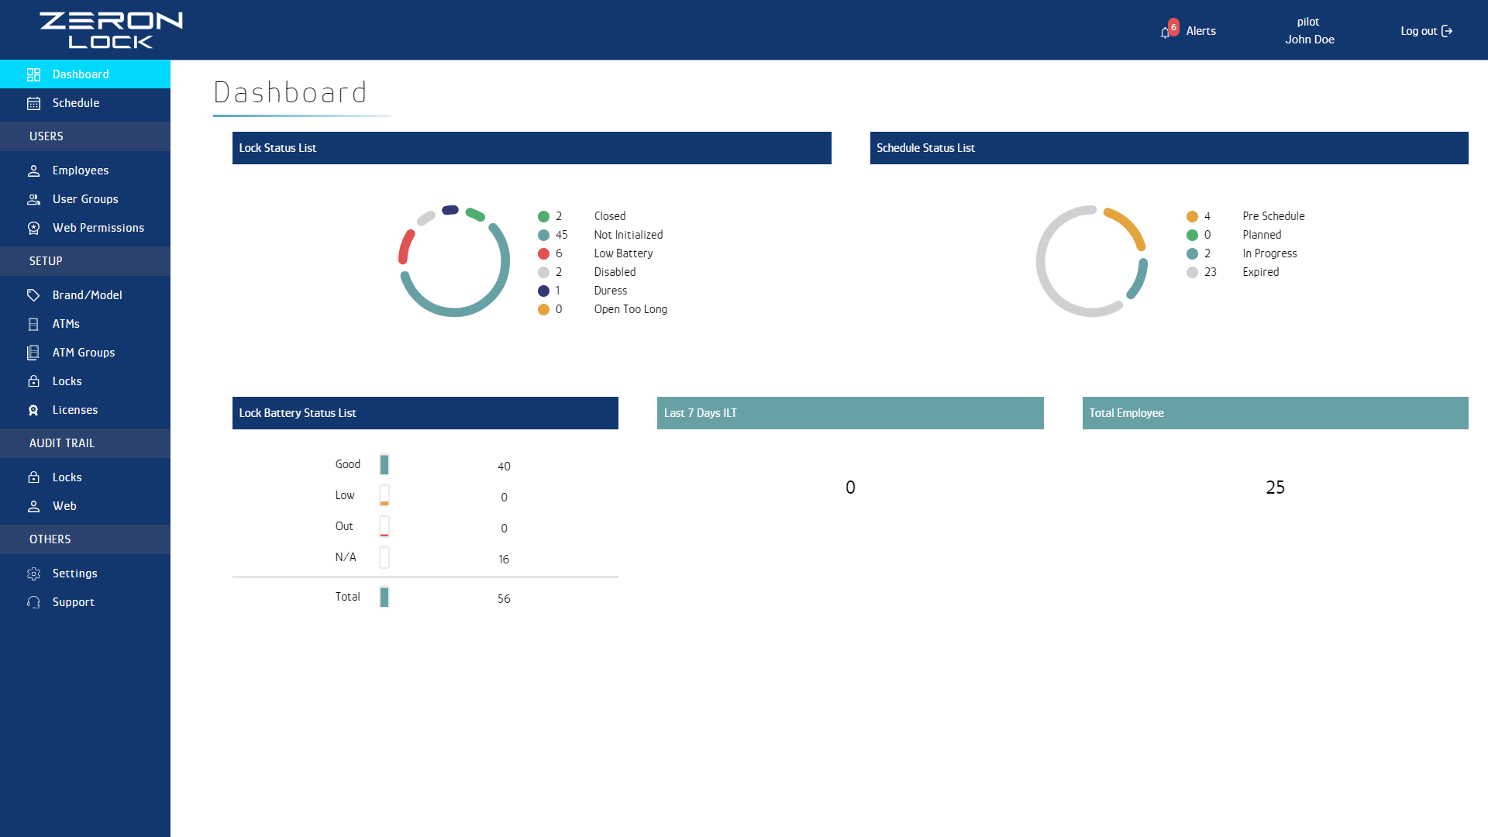Open Web audit trail entry

click(x=64, y=506)
